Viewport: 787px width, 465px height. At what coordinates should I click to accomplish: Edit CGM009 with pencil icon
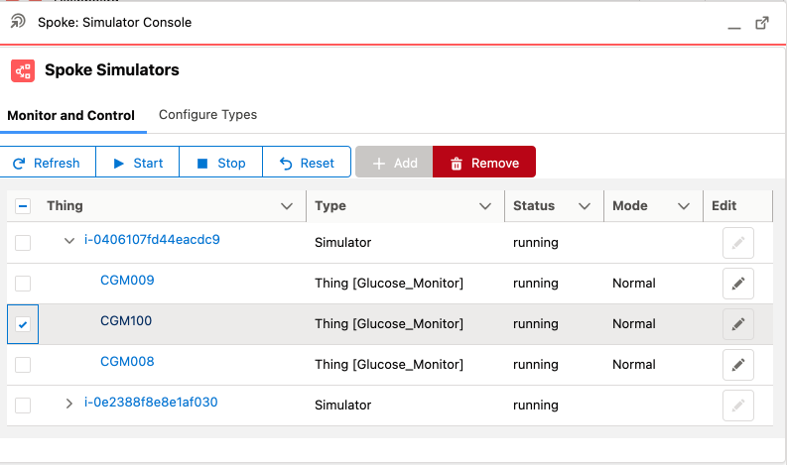(737, 284)
